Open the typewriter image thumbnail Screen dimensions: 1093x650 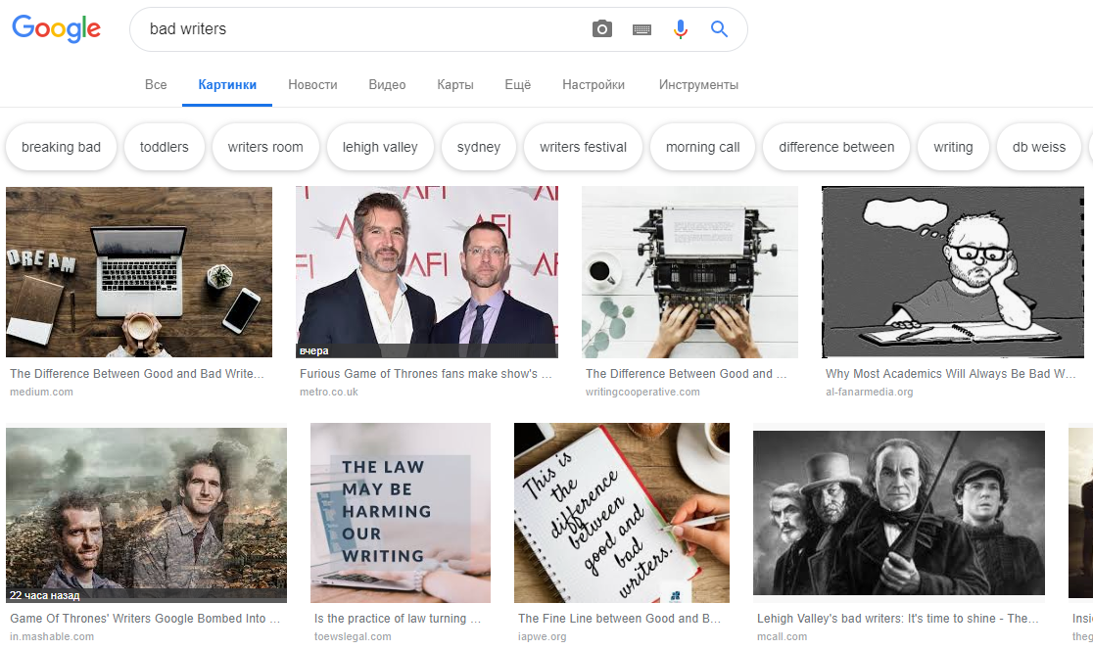click(x=689, y=272)
